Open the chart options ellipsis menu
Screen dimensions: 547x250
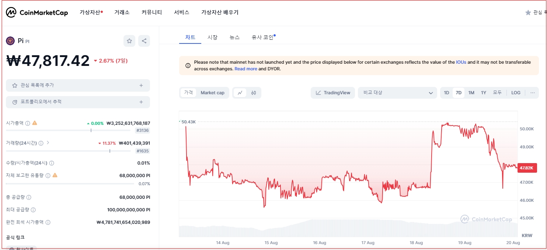pyautogui.click(x=532, y=92)
